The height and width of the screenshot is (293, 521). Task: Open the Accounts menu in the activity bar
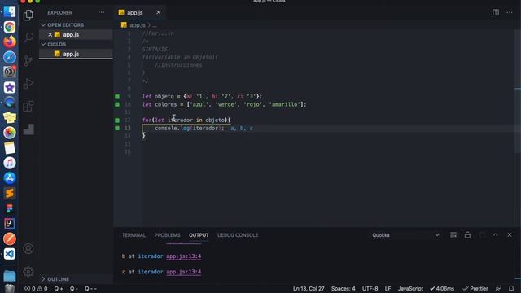coord(28,249)
